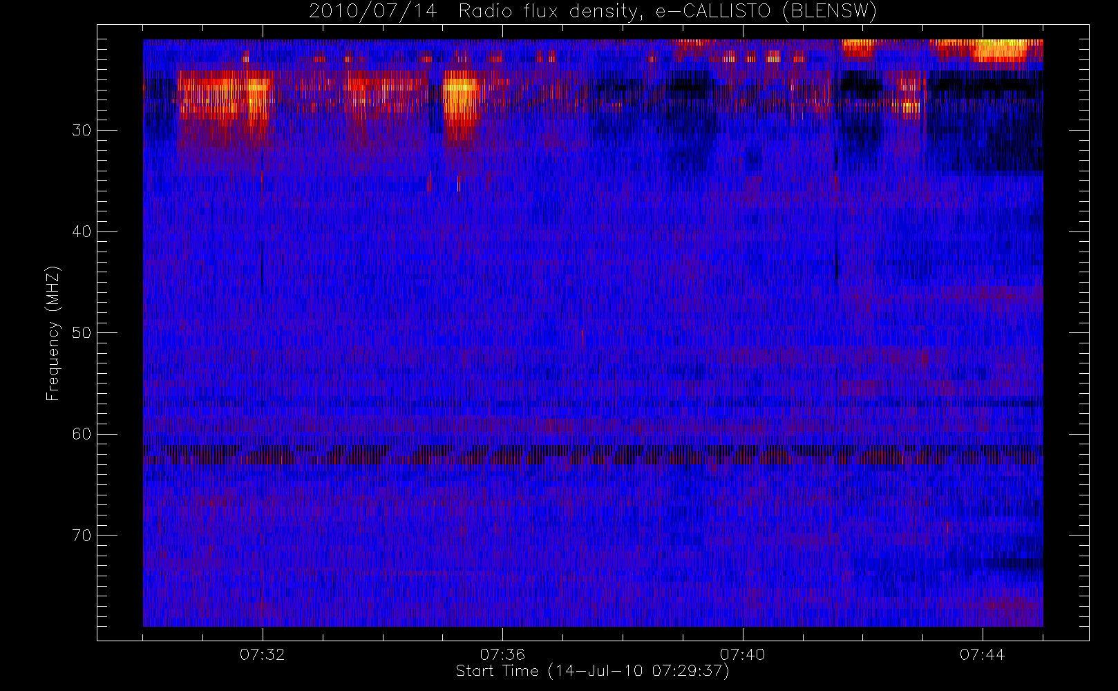Click the '07:32' time tick label
Screen dimensions: 1118x691
click(263, 654)
